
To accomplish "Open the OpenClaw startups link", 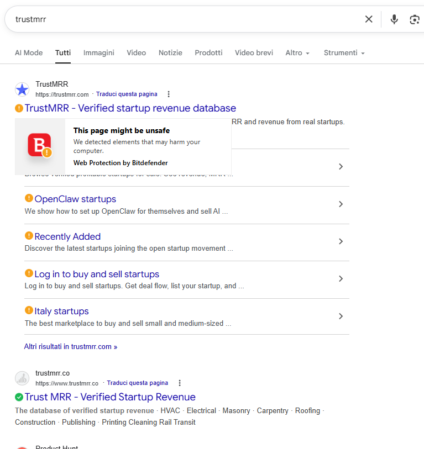I will click(x=75, y=199).
